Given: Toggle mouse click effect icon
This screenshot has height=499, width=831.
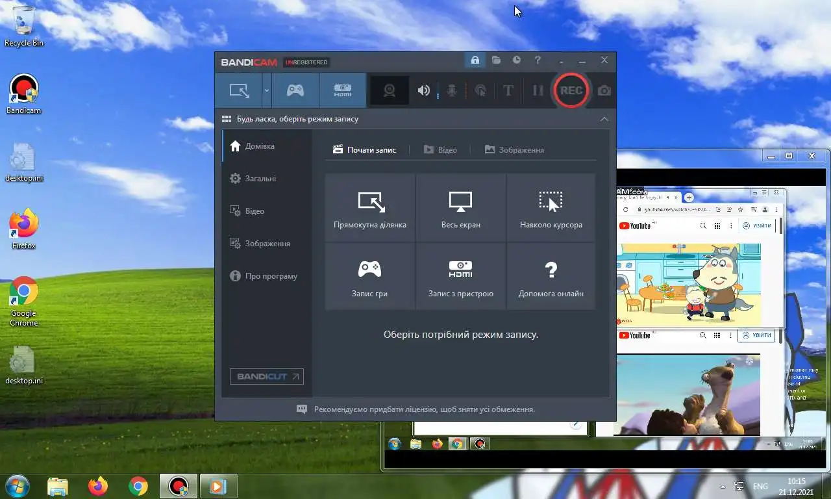Looking at the screenshot, I should point(480,90).
